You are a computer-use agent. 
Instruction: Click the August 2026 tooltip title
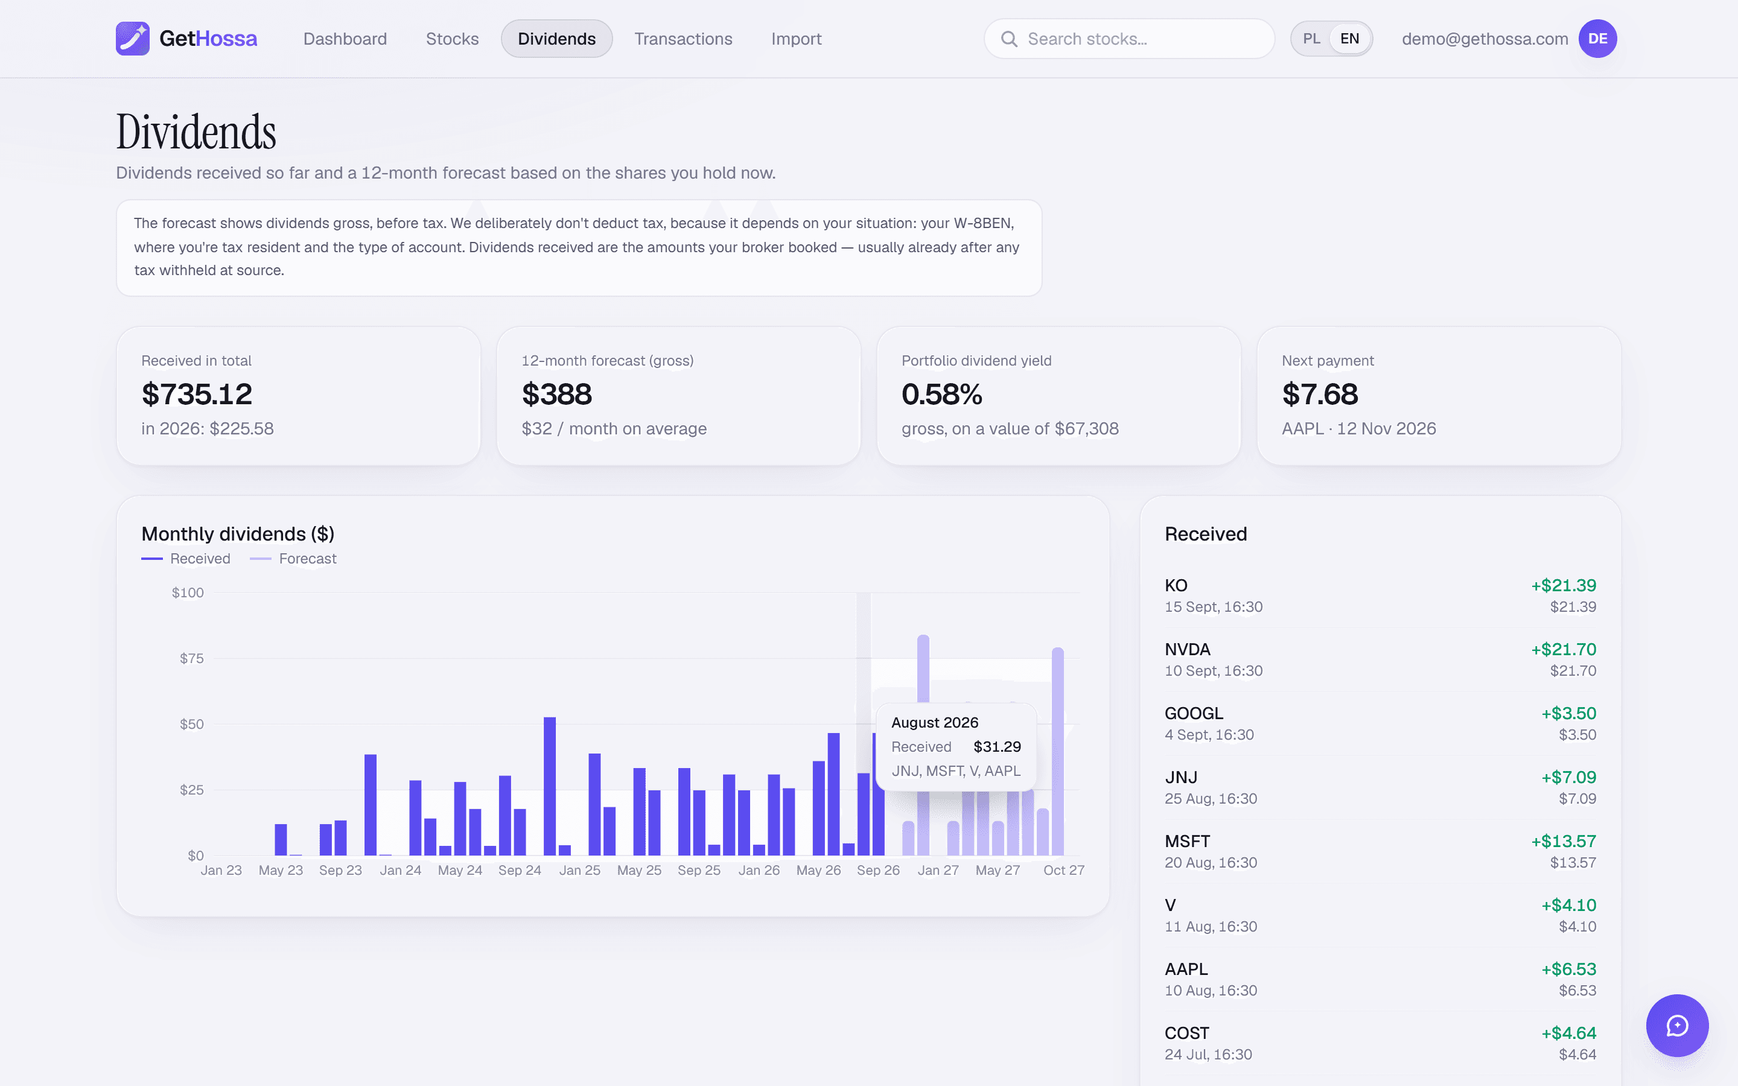934,723
